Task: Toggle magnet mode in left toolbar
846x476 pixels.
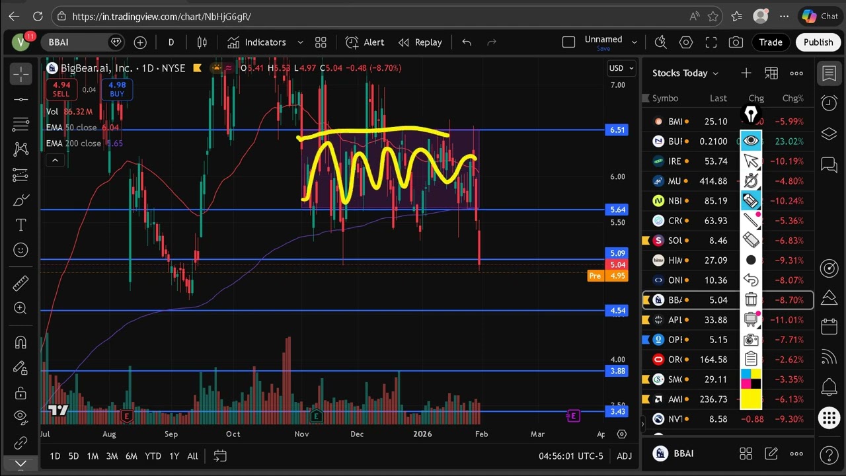Action: [x=20, y=342]
